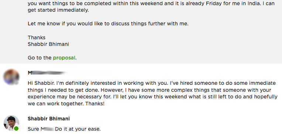Click the blurred name after 'Sure'
Image resolution: width=282 pixels, height=134 pixels.
point(48,129)
